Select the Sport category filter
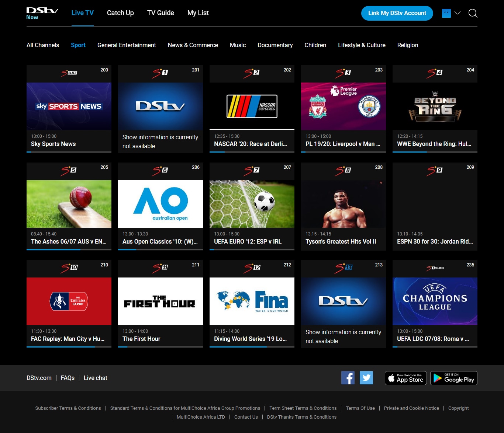The image size is (504, 433). [x=78, y=45]
